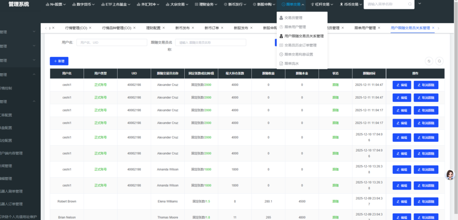The image size is (458, 220).
Task: Click the Robert Brown user name cell
Action: click(67, 201)
